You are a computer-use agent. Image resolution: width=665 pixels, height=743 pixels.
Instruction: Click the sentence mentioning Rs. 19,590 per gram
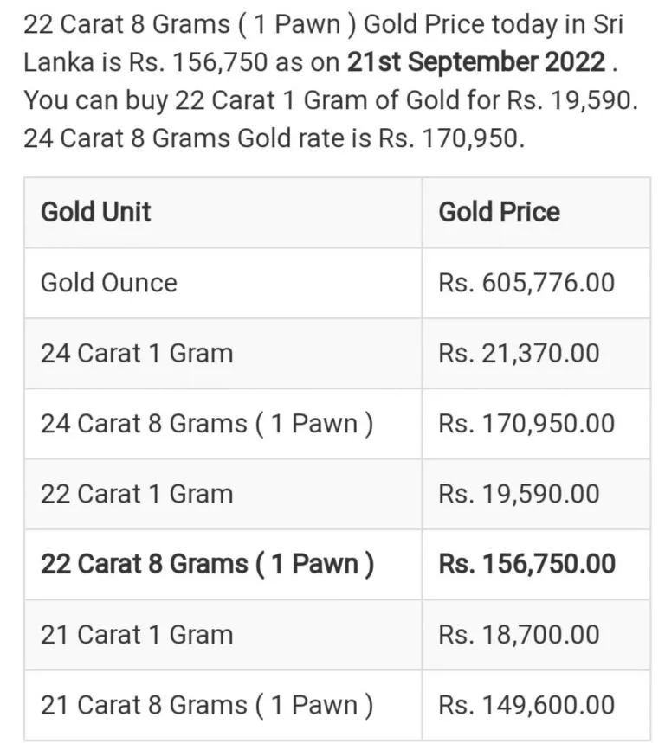coord(331,100)
